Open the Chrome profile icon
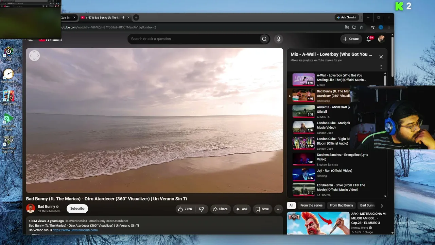The width and height of the screenshot is (435, 245). (x=381, y=27)
